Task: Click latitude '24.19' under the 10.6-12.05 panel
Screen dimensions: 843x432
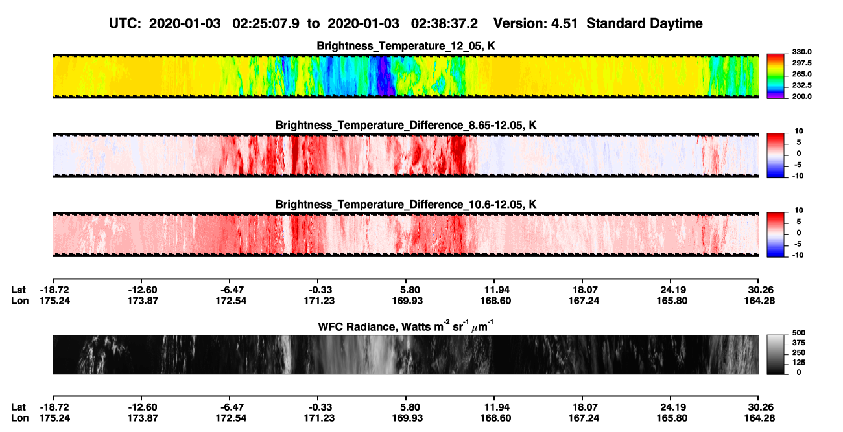Action: [673, 290]
